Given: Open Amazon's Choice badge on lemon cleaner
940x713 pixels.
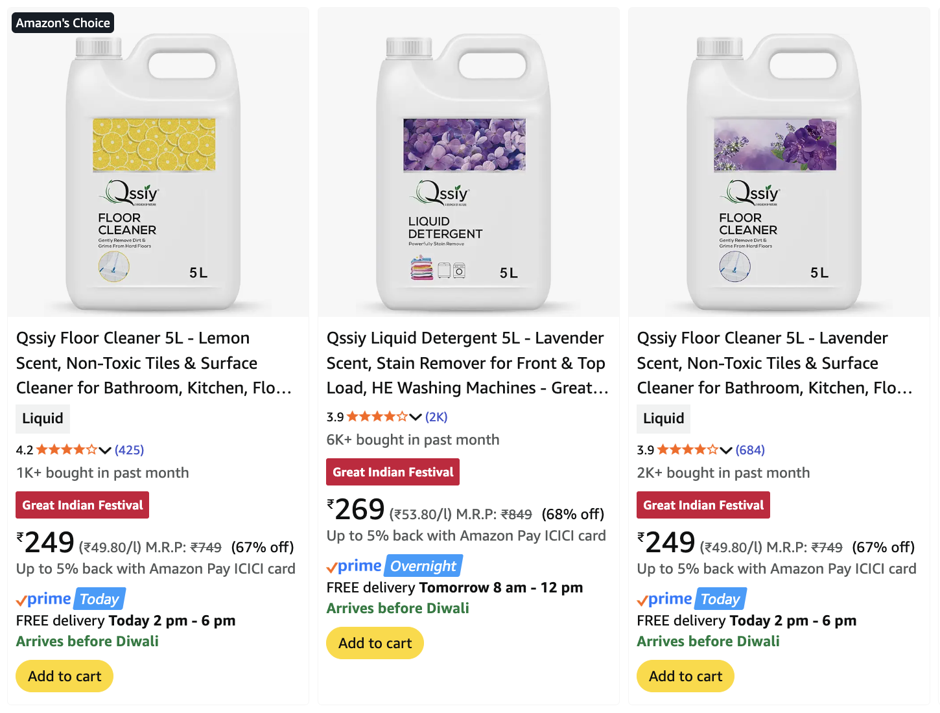Looking at the screenshot, I should click(x=63, y=23).
